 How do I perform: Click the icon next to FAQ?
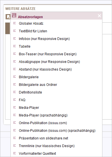click(15, 100)
